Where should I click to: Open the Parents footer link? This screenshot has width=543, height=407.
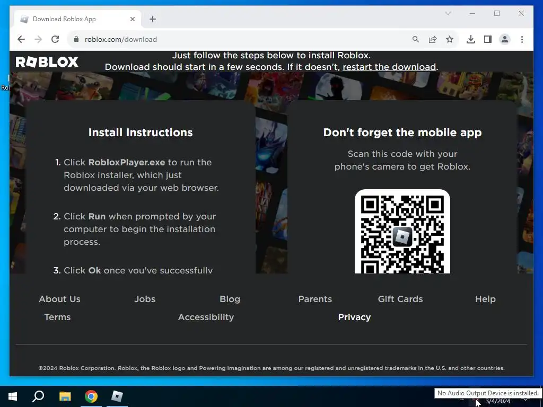click(315, 299)
